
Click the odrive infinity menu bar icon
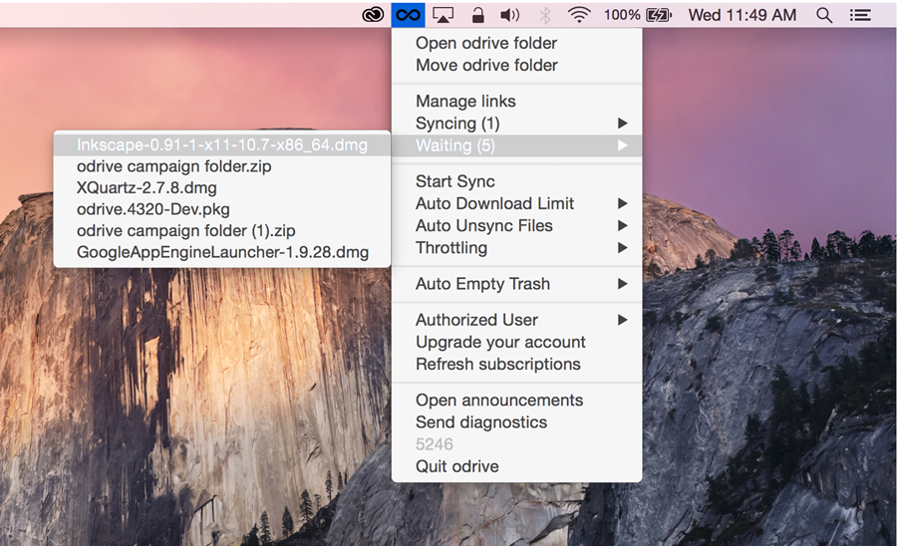(x=408, y=15)
